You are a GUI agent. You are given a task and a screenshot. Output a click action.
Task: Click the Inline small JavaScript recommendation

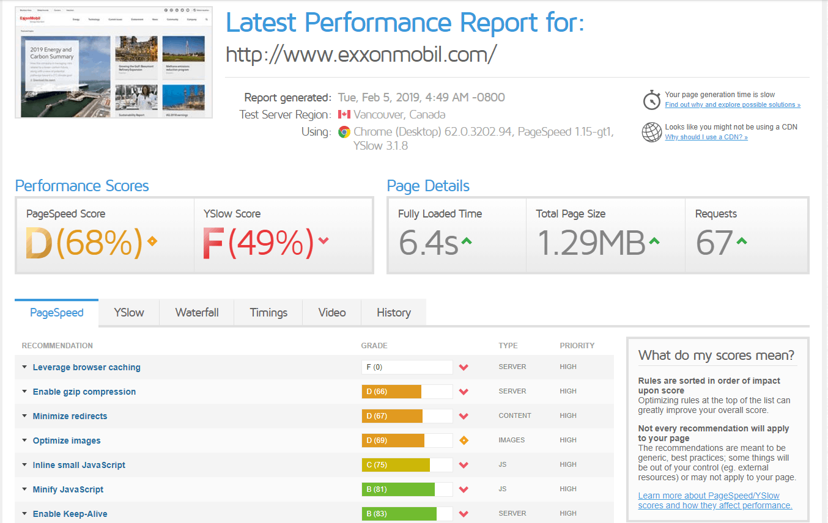click(x=79, y=465)
